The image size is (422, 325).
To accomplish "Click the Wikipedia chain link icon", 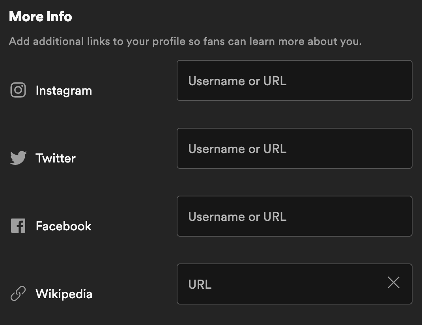I will (x=18, y=294).
